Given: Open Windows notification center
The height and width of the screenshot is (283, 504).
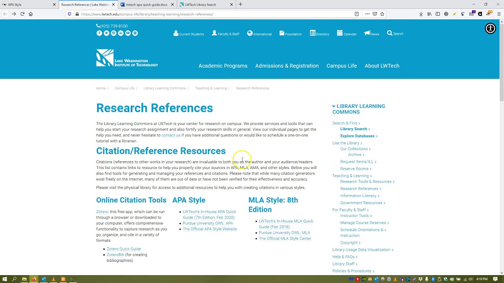Looking at the screenshot, I should coord(495,279).
